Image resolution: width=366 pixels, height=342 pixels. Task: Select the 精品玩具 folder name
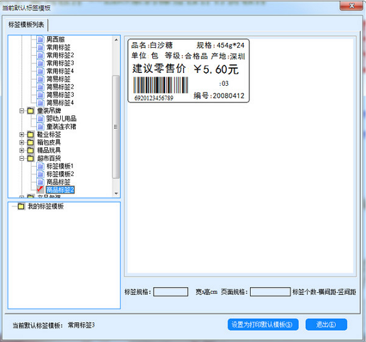48,150
